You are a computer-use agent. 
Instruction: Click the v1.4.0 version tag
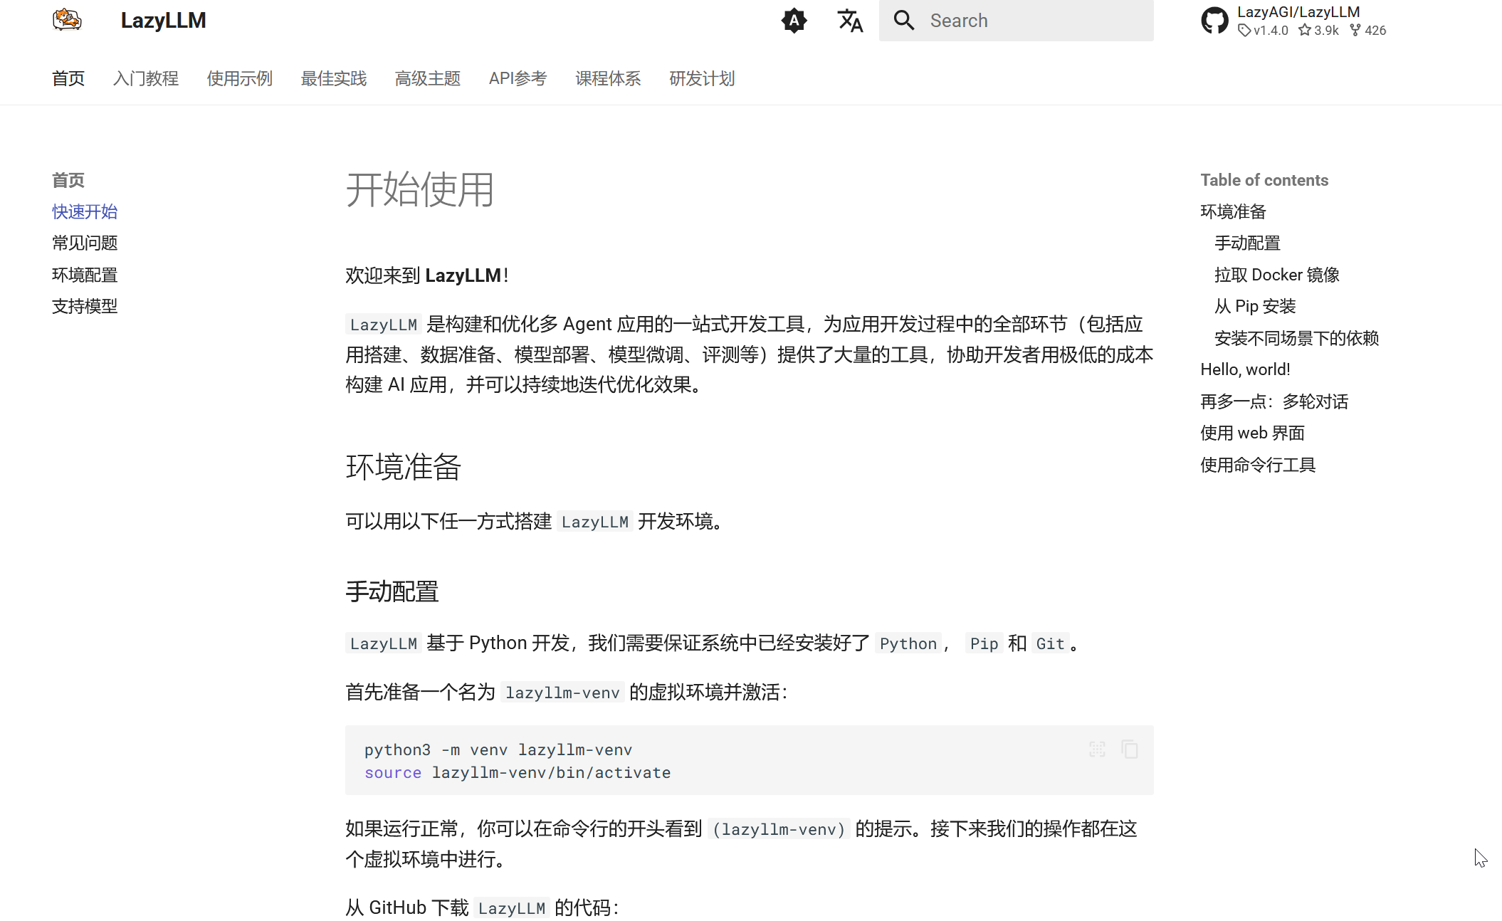tap(1264, 30)
